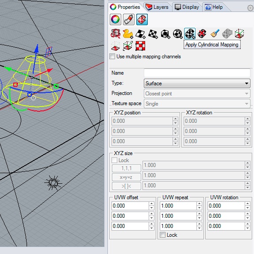This screenshot has width=254, height=254.
Task: Click the Match Mapping paintbrush icon
Action: click(x=215, y=34)
